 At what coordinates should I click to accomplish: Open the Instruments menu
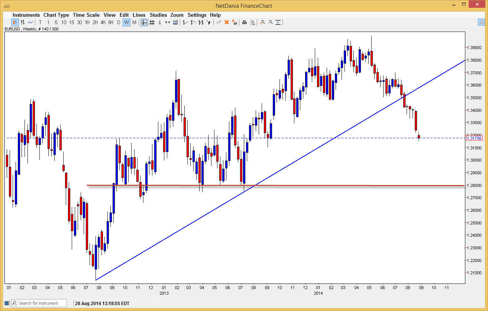pyautogui.click(x=26, y=15)
